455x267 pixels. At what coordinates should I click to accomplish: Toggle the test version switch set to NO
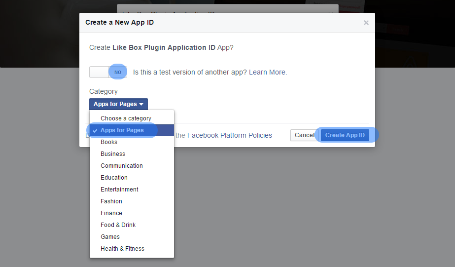[108, 72]
